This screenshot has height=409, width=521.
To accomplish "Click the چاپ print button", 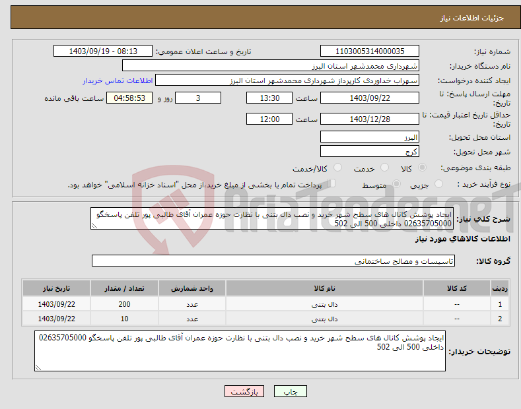I will tap(291, 391).
